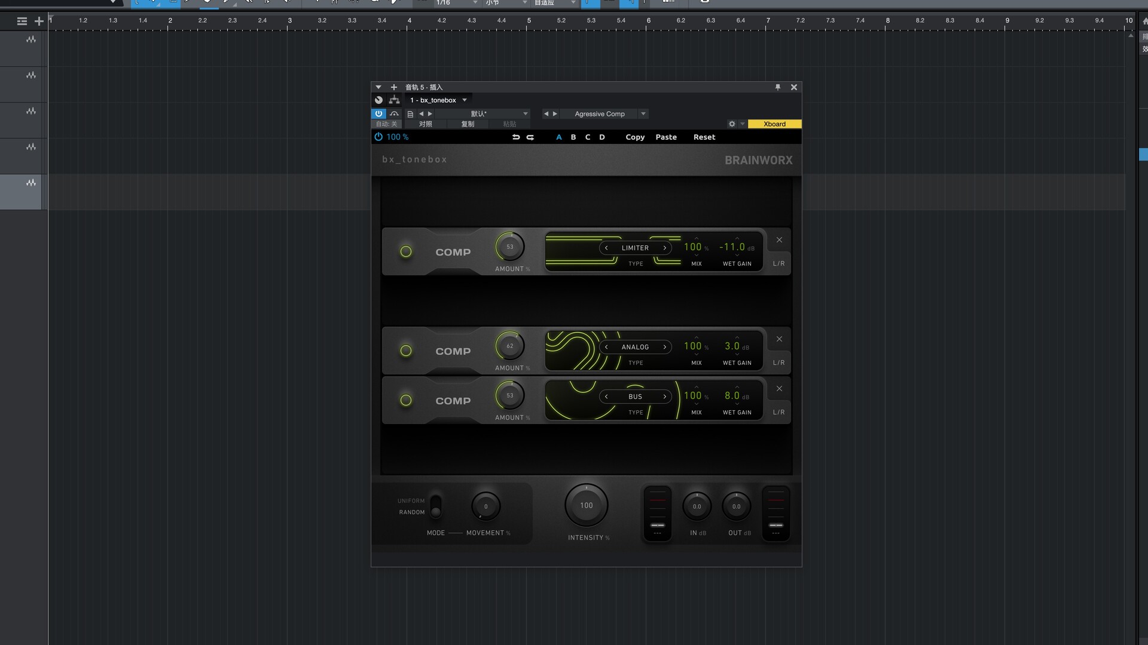
Task: Click the INTENSITY knob
Action: tap(586, 506)
